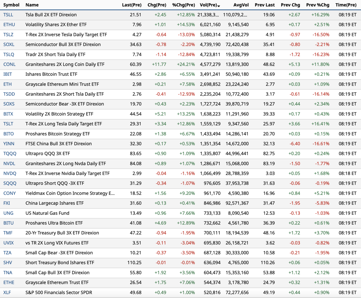
Task: Sort by Prev %Chg column header
Action: (x=318, y=5)
